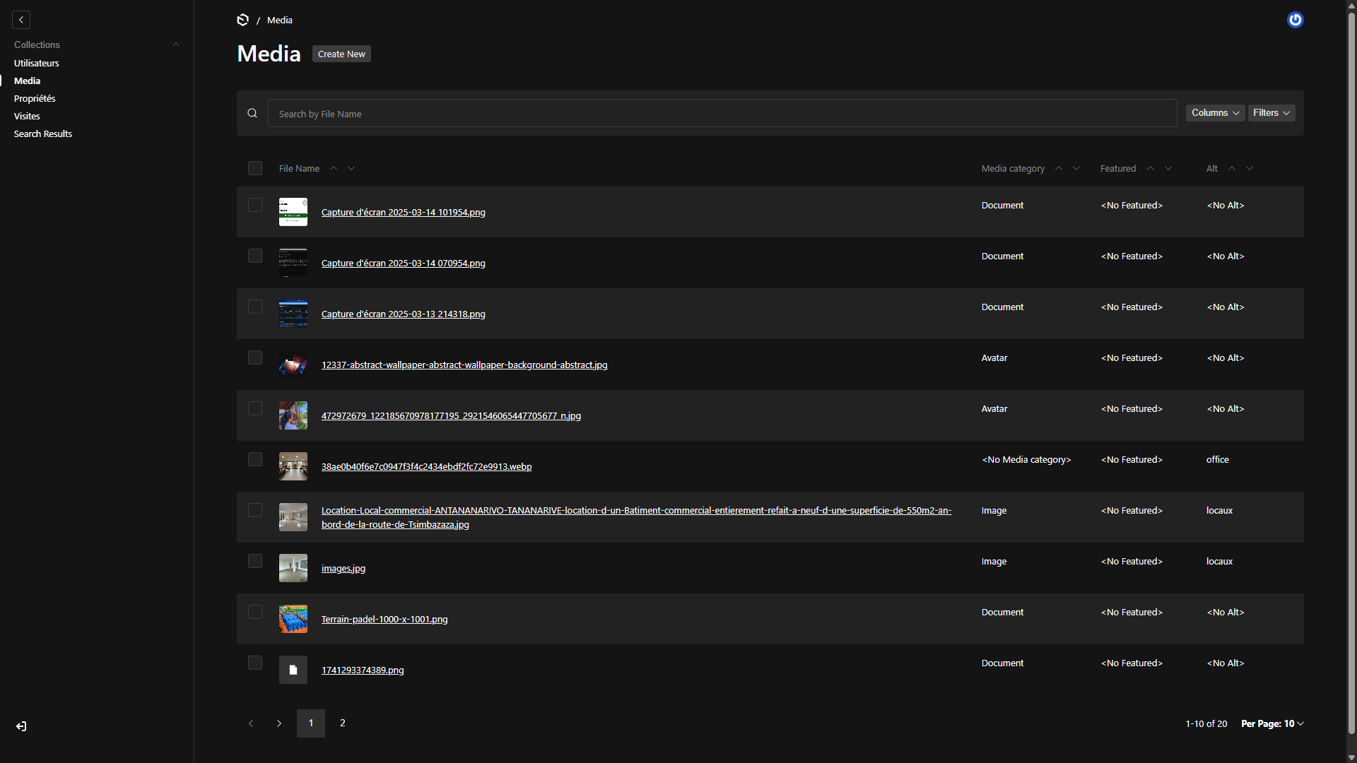Go to next page arrow
This screenshot has height=763, width=1357.
point(279,723)
